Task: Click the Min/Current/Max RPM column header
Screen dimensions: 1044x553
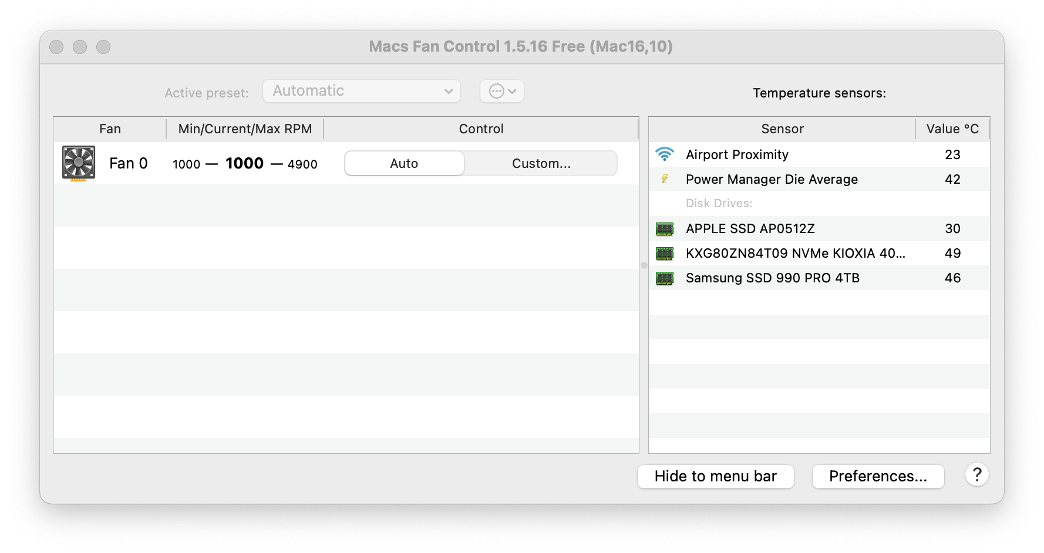Action: [245, 129]
